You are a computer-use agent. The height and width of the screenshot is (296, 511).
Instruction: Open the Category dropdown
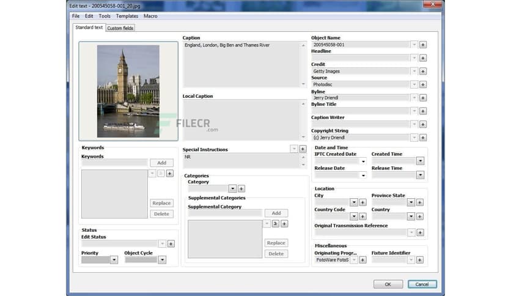click(232, 188)
